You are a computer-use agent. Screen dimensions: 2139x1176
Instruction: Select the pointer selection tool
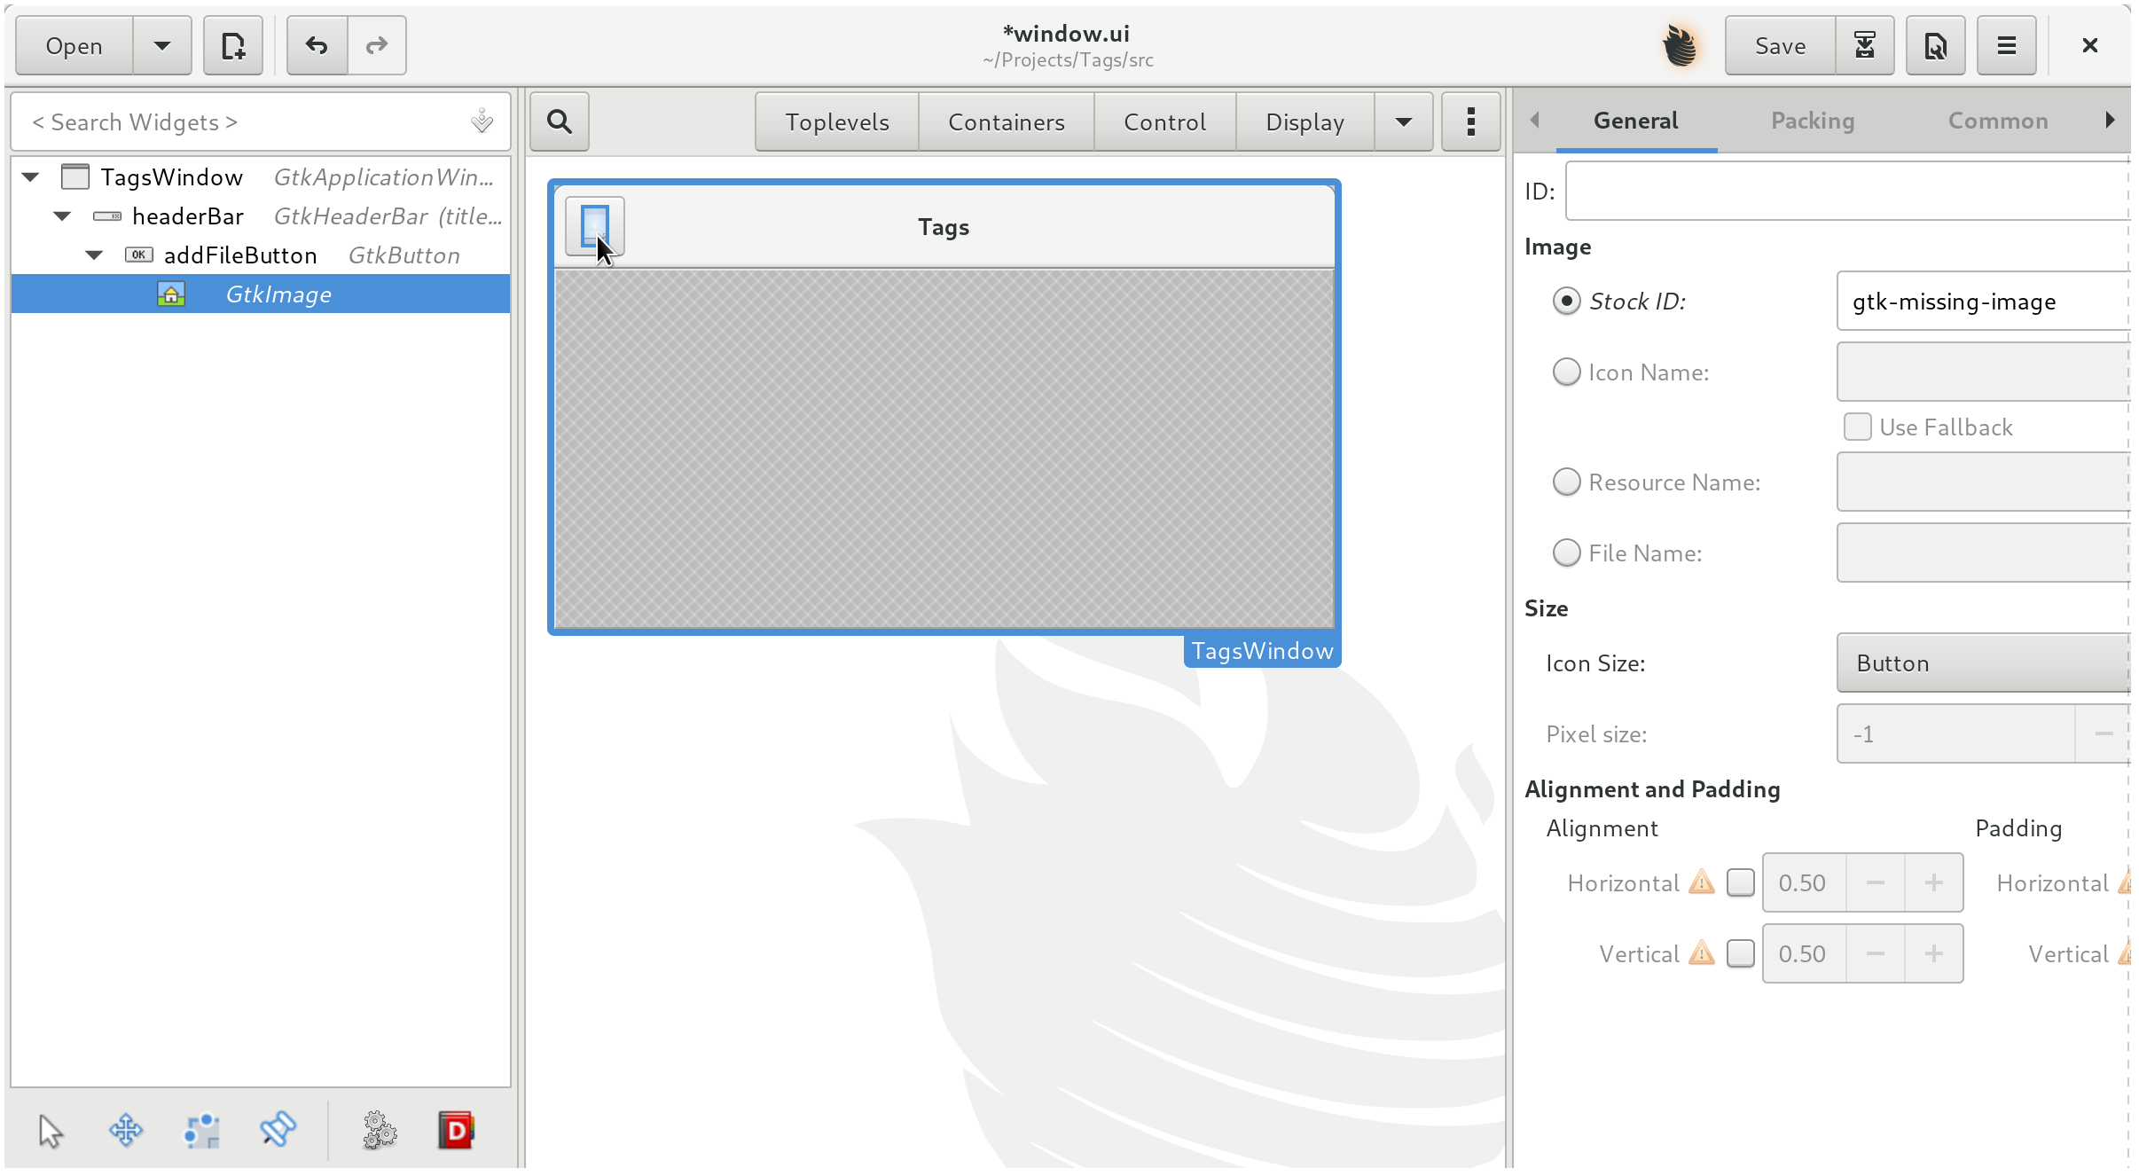click(51, 1131)
